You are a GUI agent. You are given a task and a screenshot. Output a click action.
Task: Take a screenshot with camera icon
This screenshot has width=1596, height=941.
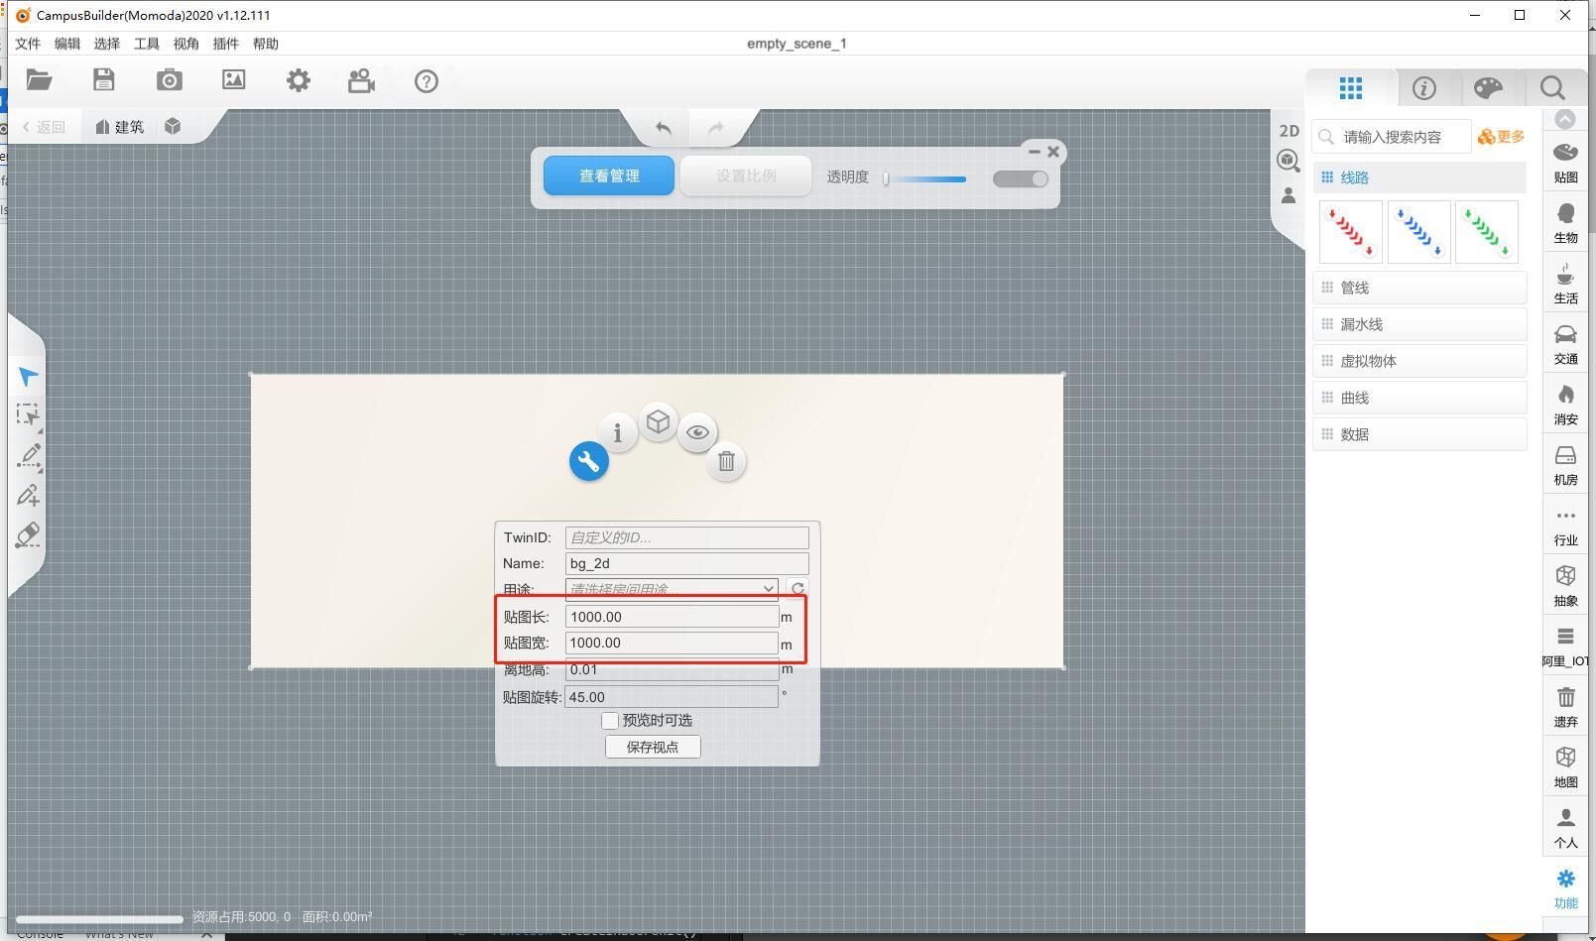coord(170,80)
